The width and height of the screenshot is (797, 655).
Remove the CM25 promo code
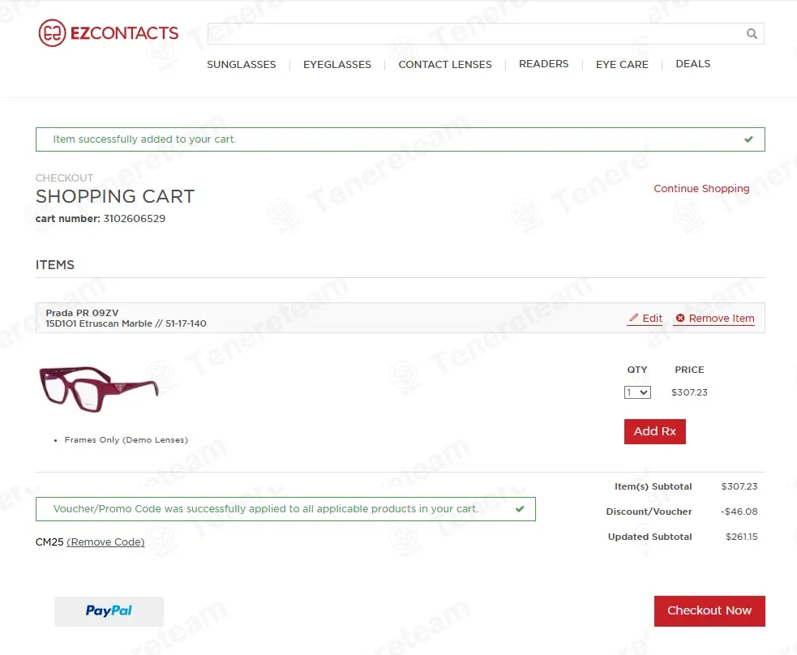pos(105,542)
